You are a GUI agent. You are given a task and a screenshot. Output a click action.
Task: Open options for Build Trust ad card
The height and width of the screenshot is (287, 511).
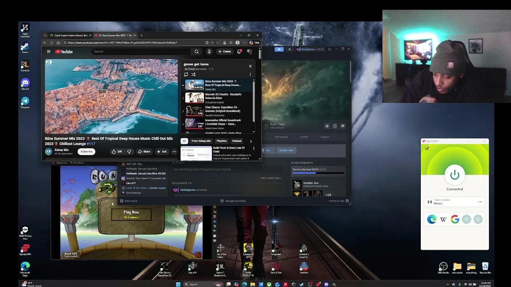click(254, 148)
